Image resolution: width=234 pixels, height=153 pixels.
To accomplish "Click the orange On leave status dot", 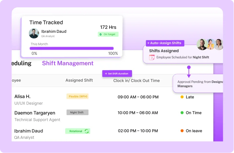I will tap(182, 131).
